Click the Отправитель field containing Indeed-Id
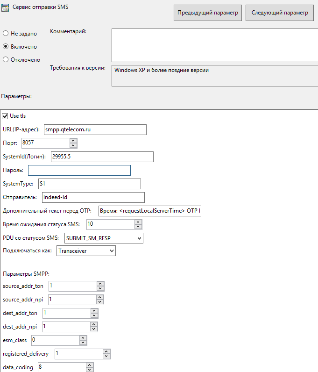 93,197
